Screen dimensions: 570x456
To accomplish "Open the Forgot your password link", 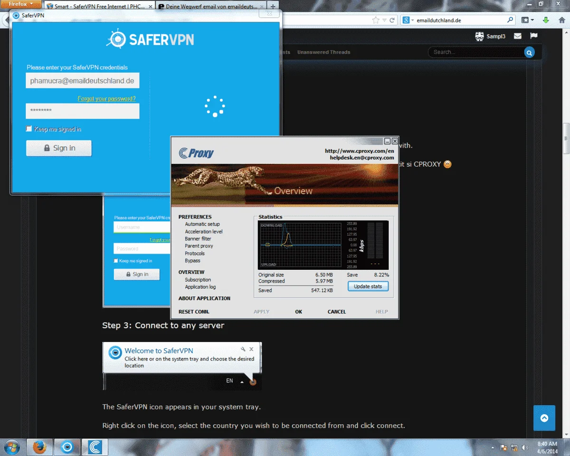I will tap(106, 99).
